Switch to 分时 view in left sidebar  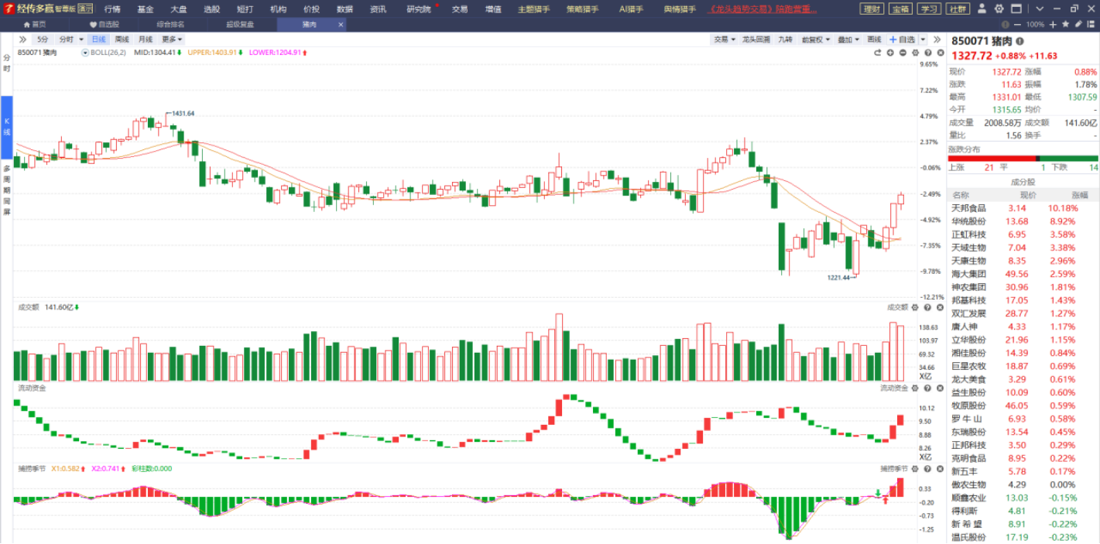click(x=6, y=63)
